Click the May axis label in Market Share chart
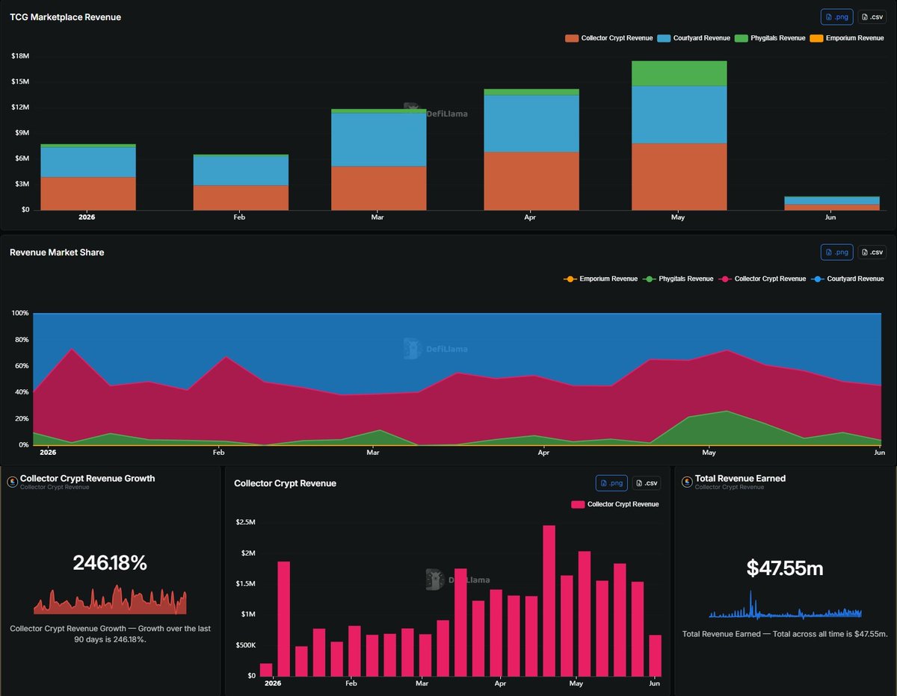Viewport: 897px width, 696px height. tap(709, 453)
